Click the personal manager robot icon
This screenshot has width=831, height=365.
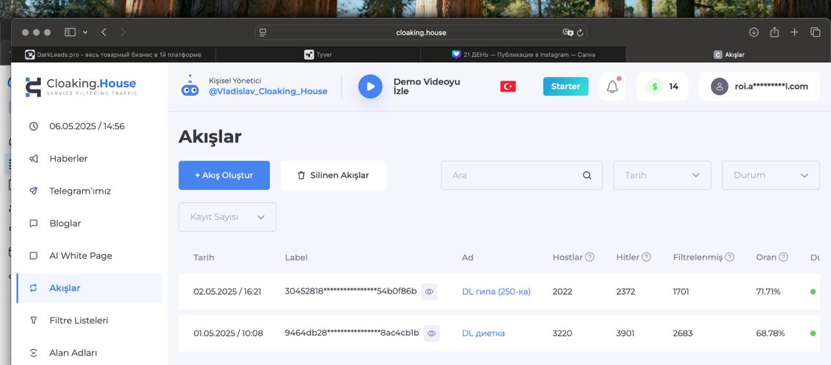click(190, 86)
